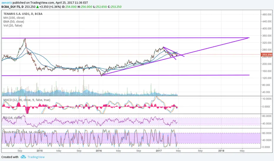Image resolution: width=274 pixels, height=161 pixels.
Task: Click the 440.000 price axis label
Action: 267,21
